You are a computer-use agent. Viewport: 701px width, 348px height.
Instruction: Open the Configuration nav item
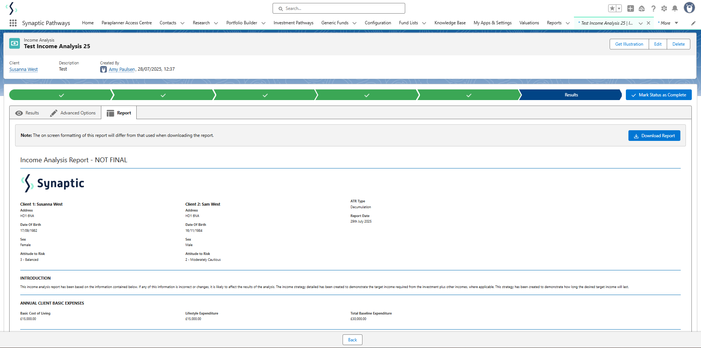[x=378, y=23]
